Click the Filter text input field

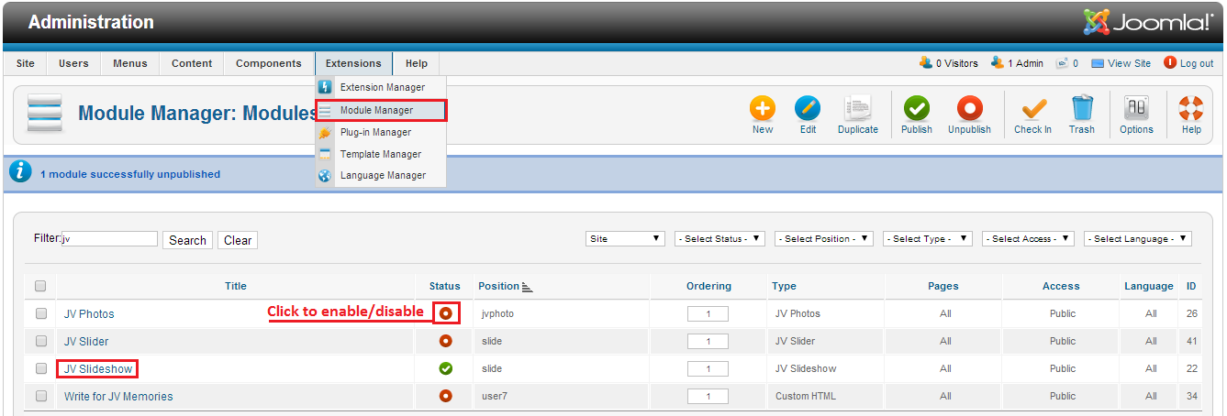click(109, 238)
